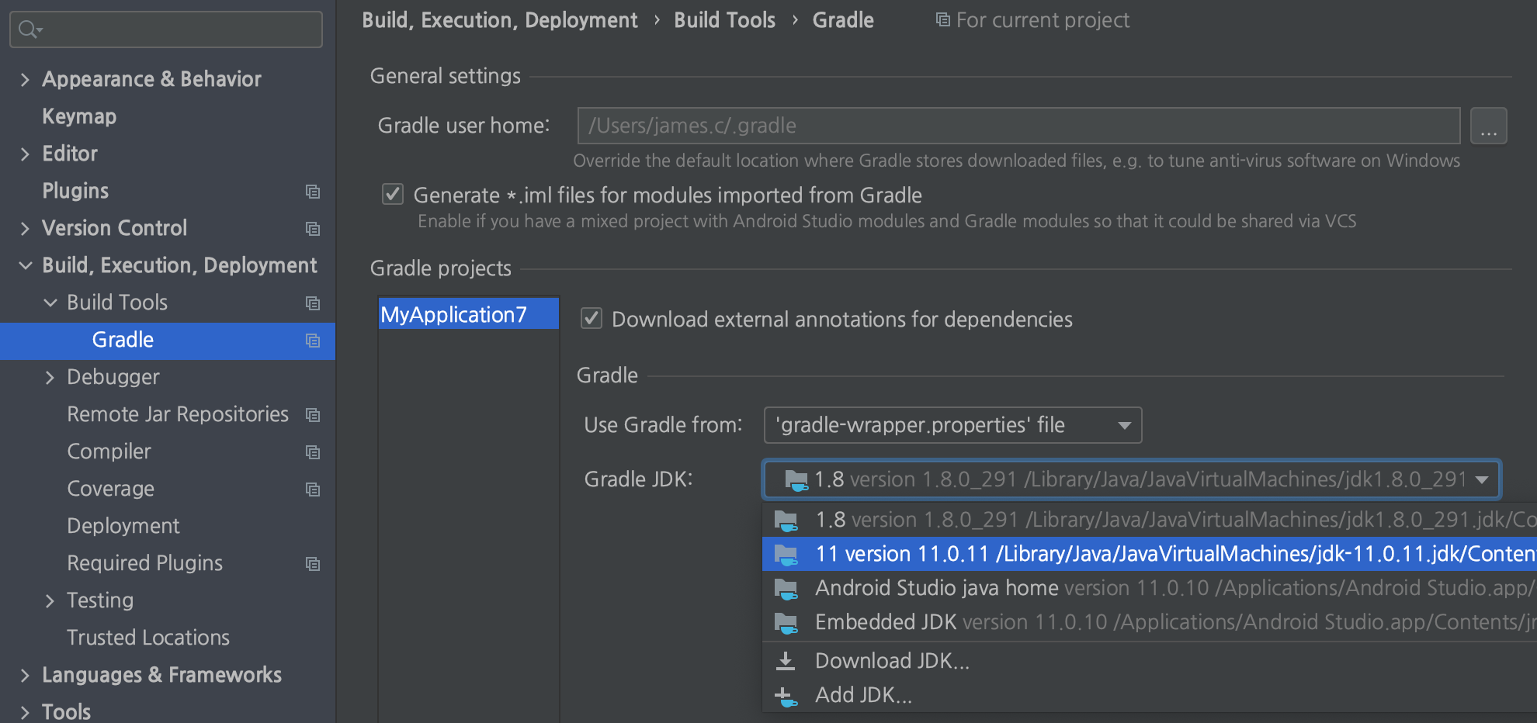The image size is (1537, 723).
Task: Click project-level icon beside Required Plugins
Action: [x=313, y=563]
